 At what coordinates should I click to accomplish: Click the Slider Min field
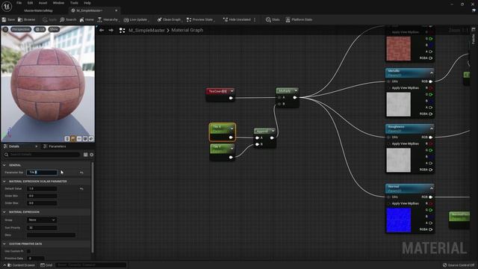click(x=42, y=196)
